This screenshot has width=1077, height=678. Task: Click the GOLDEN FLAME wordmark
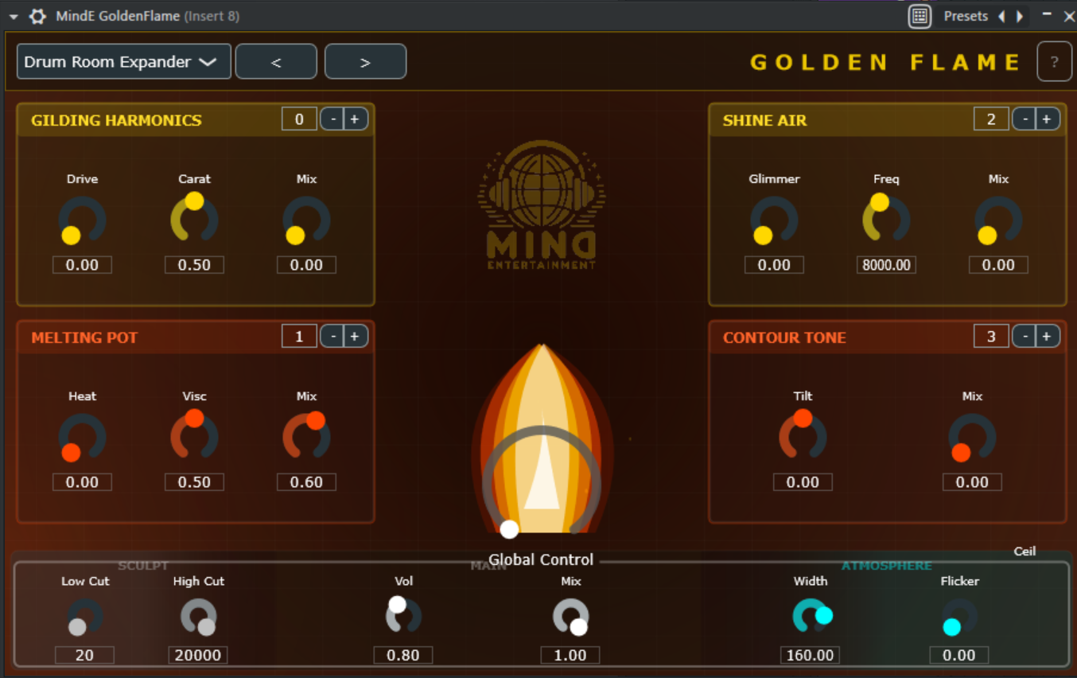point(883,61)
